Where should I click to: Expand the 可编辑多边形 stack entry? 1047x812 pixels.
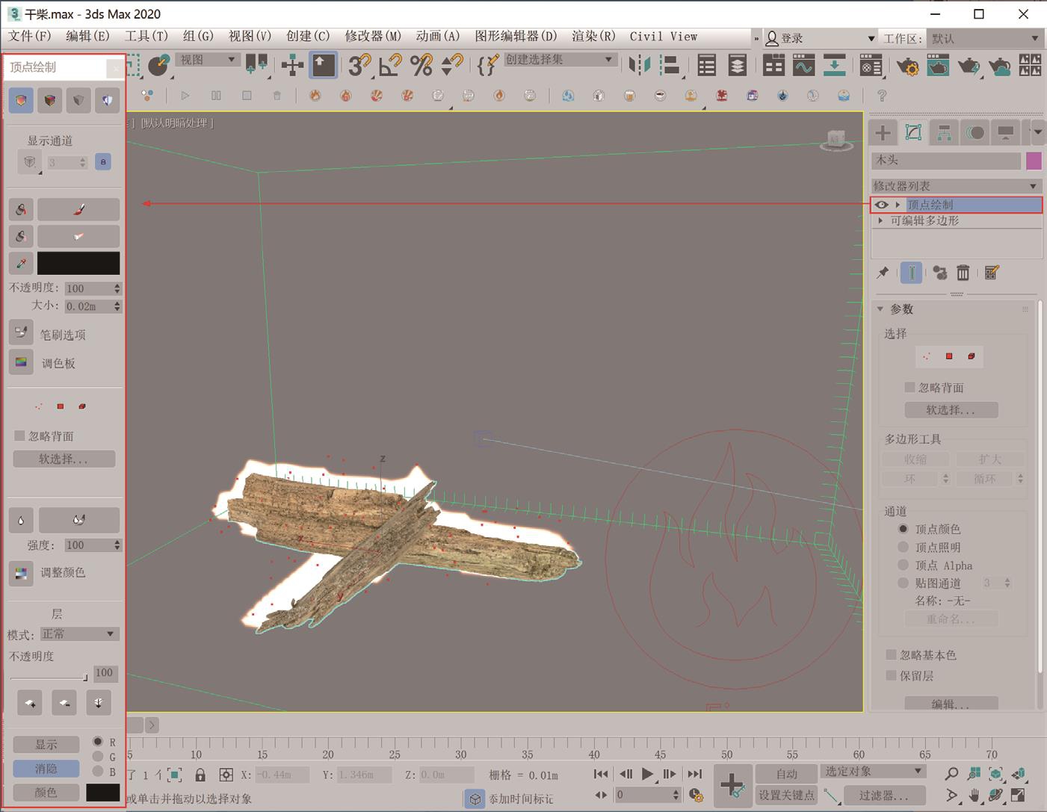click(x=881, y=221)
